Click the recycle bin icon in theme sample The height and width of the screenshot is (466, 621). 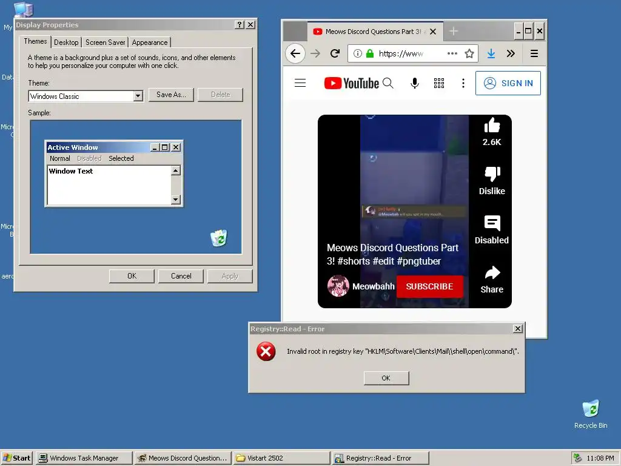pyautogui.click(x=219, y=238)
